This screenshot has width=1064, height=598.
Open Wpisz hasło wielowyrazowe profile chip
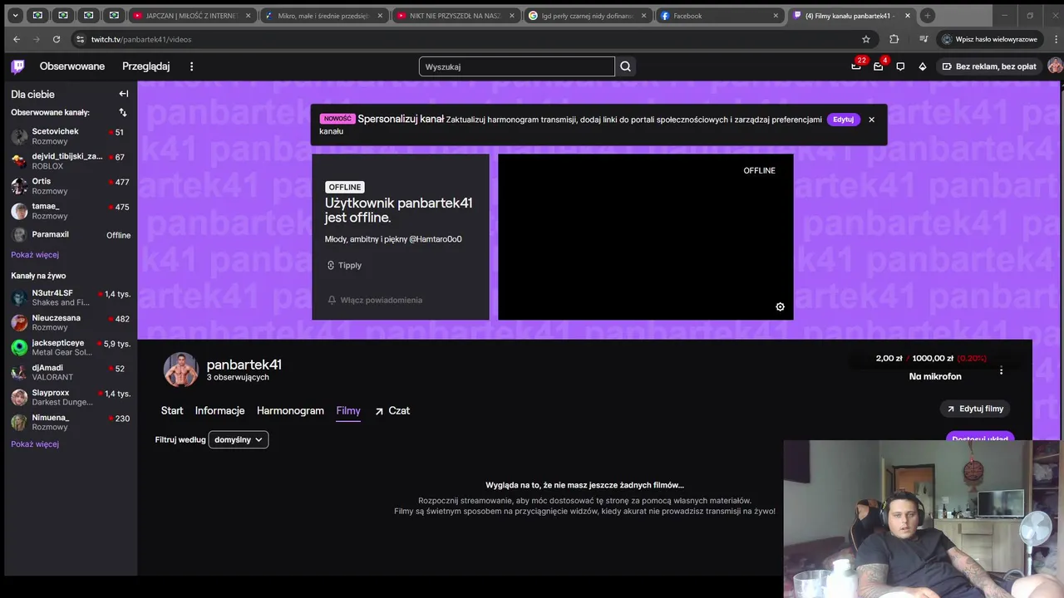pyautogui.click(x=989, y=39)
